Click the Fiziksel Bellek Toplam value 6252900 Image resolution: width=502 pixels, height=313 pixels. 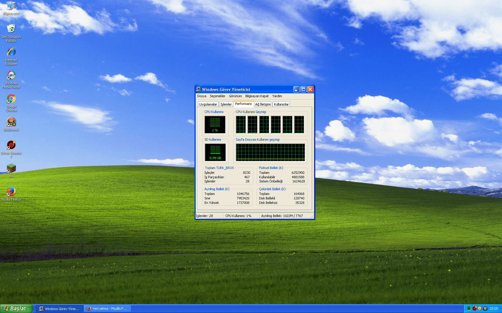click(x=298, y=173)
